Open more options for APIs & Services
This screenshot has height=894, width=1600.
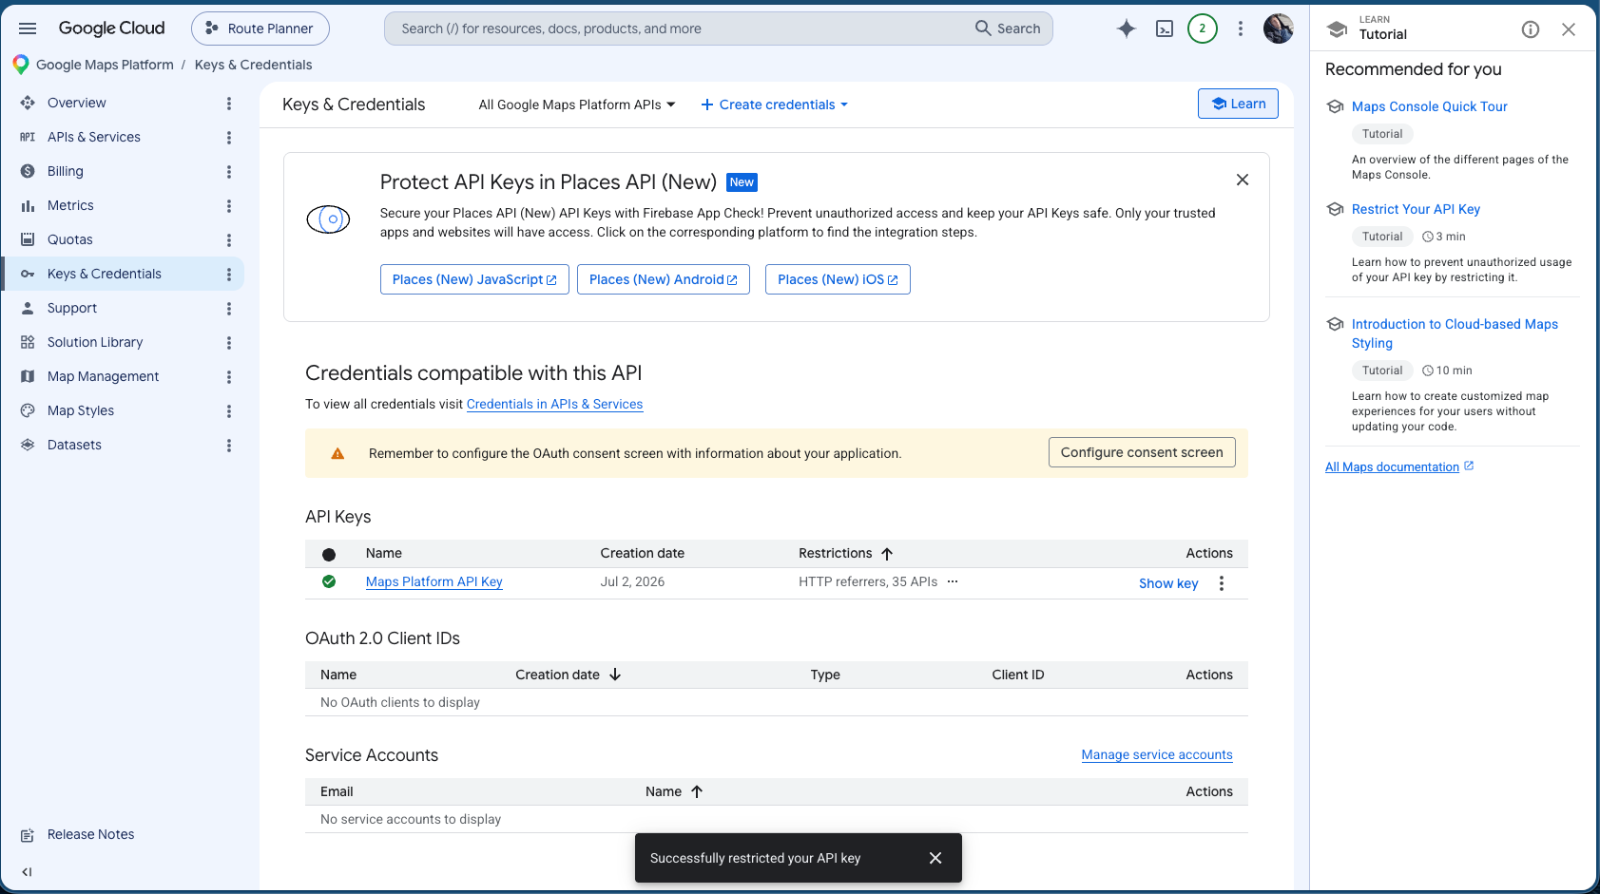click(229, 138)
